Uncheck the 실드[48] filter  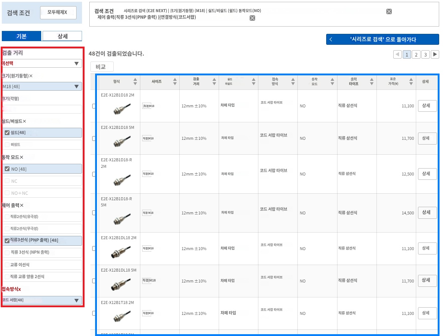point(7,133)
